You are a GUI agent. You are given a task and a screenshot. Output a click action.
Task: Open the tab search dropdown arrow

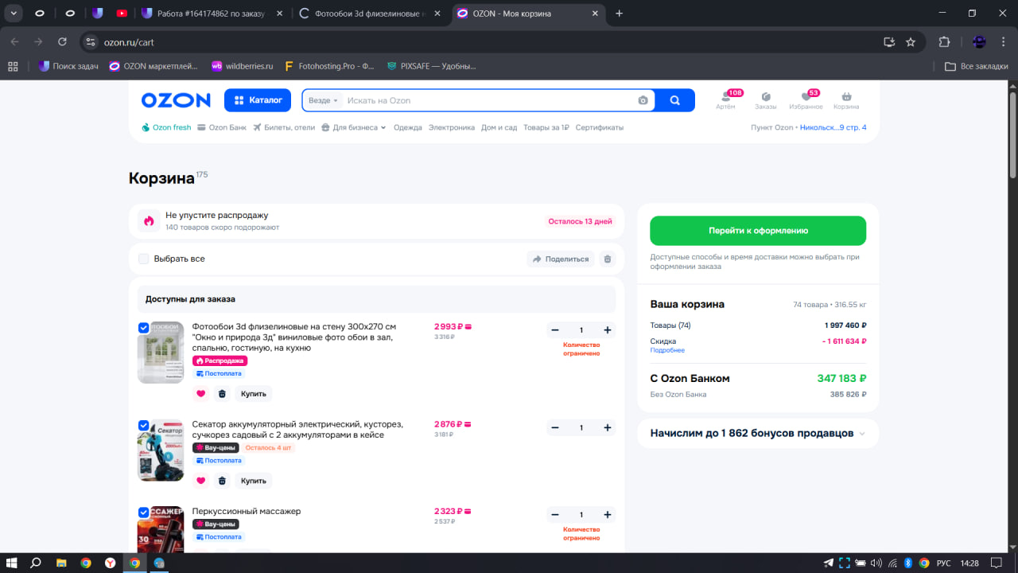point(14,13)
